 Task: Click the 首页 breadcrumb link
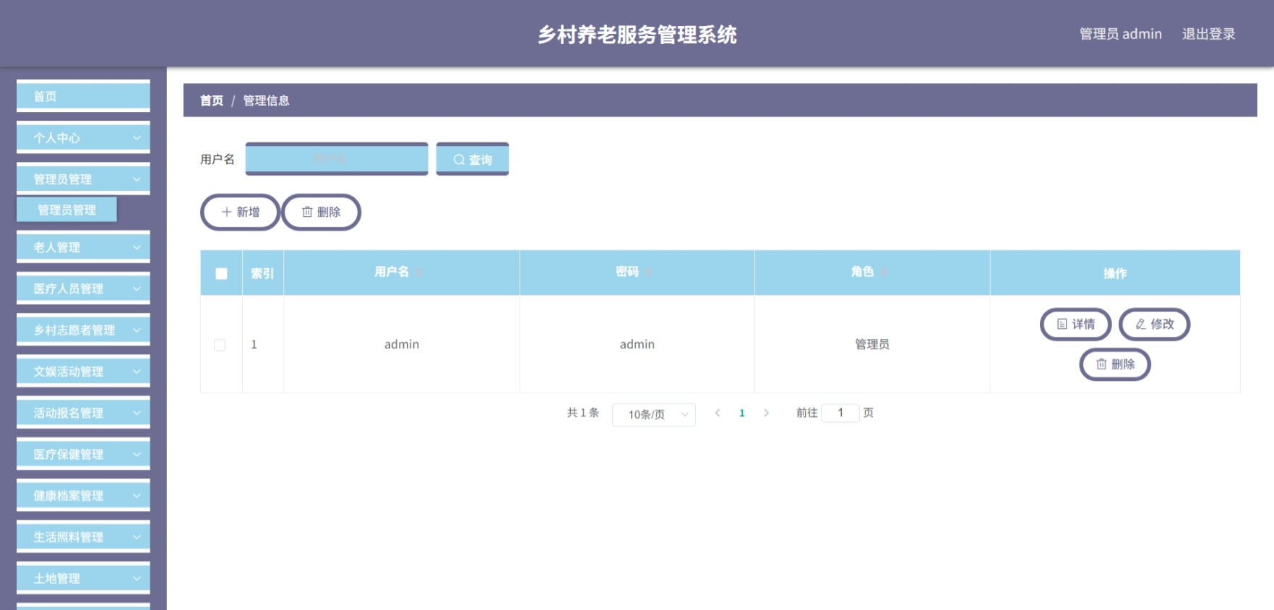click(211, 100)
